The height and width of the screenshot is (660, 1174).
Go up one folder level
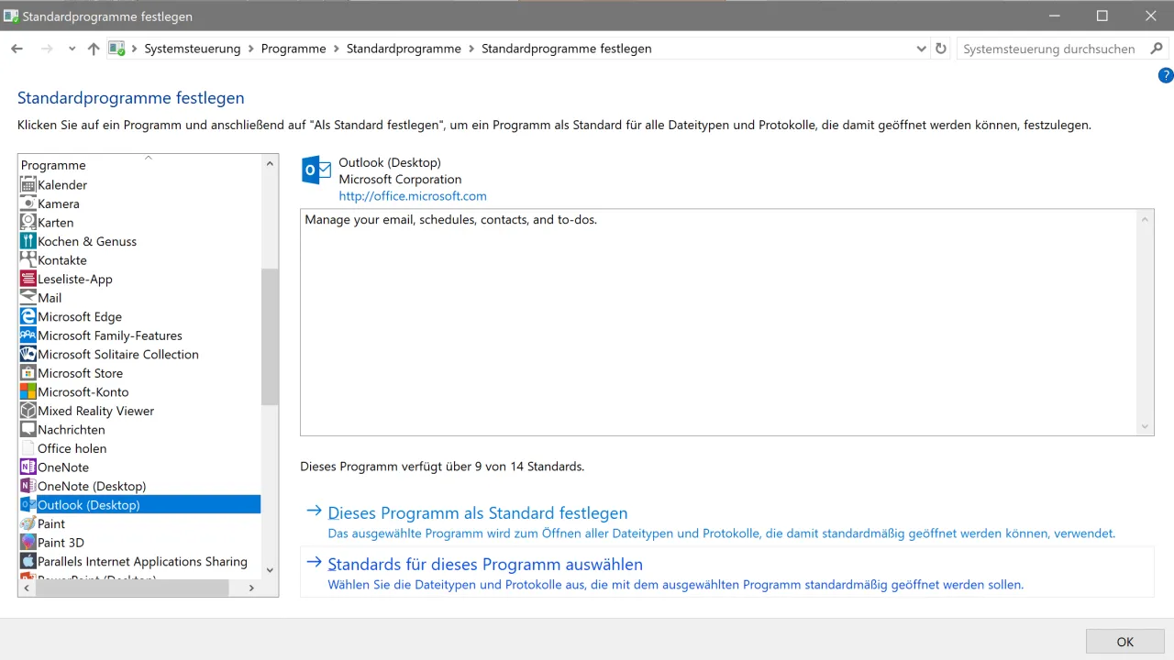[94, 49]
